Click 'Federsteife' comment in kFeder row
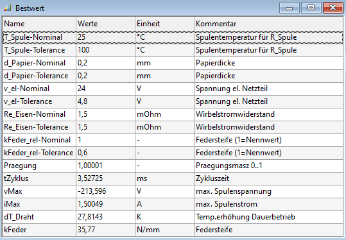This screenshot has height=240, width=346. pos(214,230)
